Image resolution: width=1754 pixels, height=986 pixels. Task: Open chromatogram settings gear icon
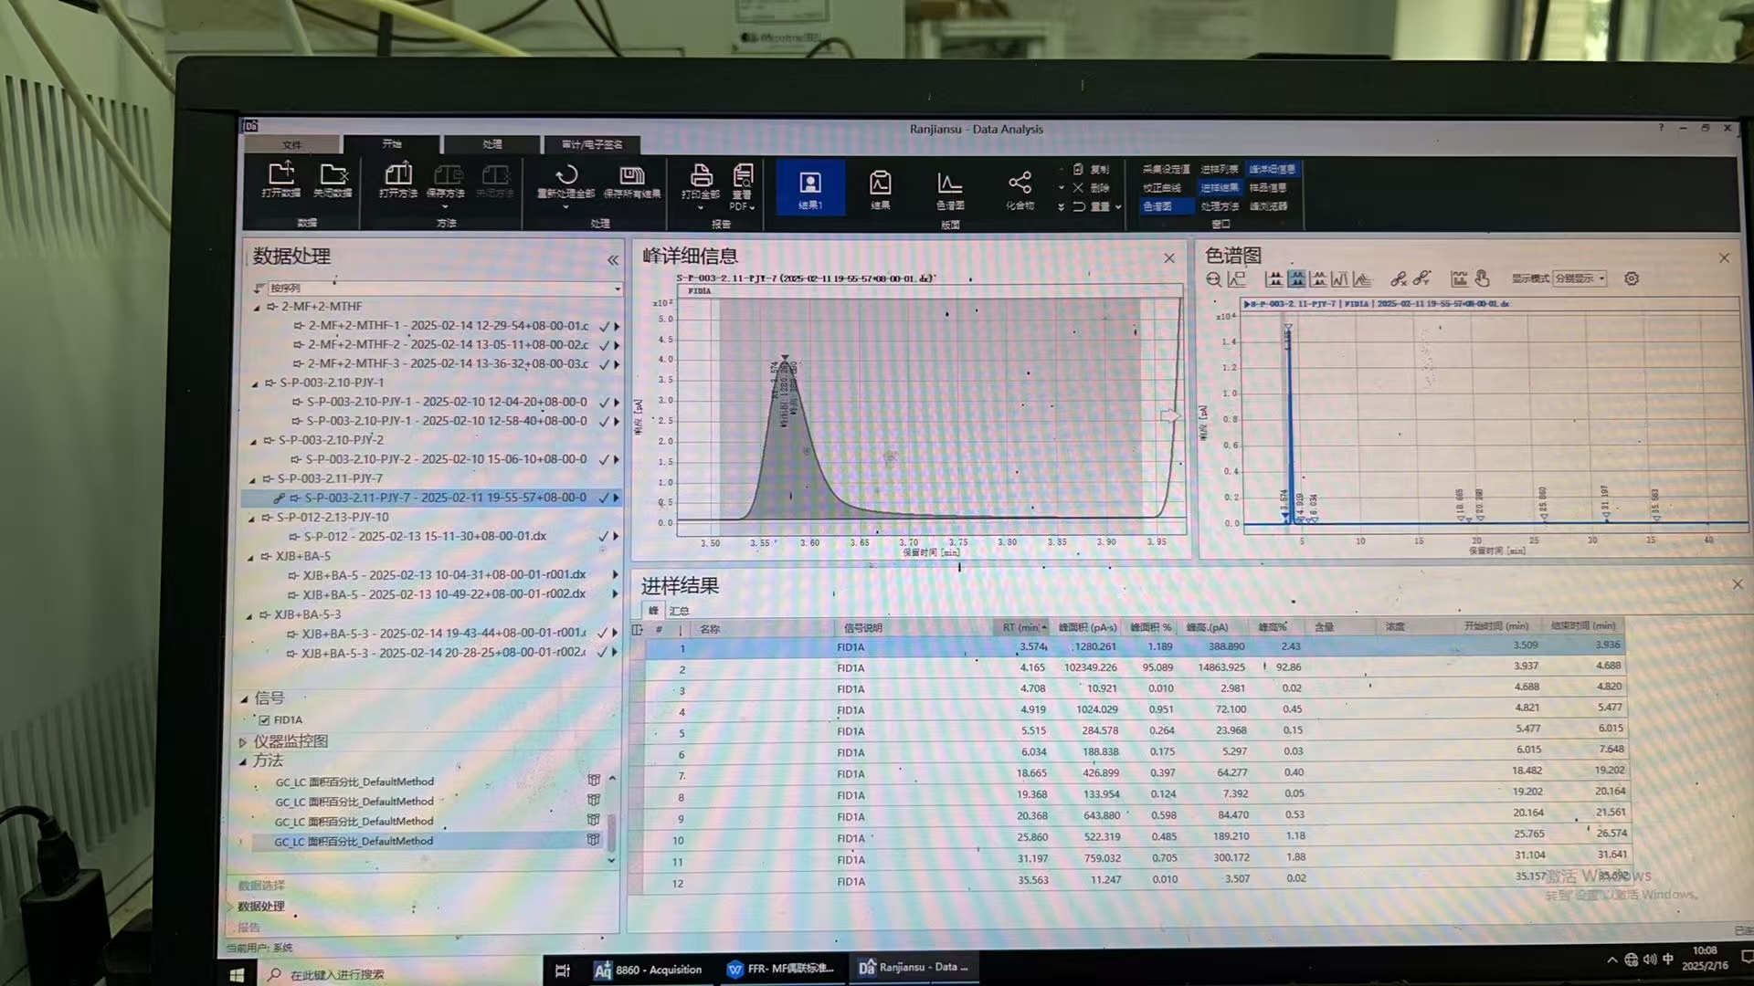click(x=1632, y=278)
